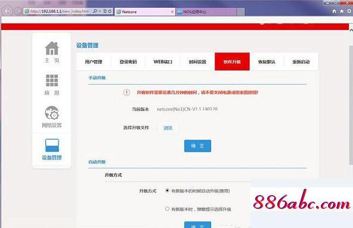Click compatibility view icon in address bar
Screen dimensions: 353x228
[105, 11]
